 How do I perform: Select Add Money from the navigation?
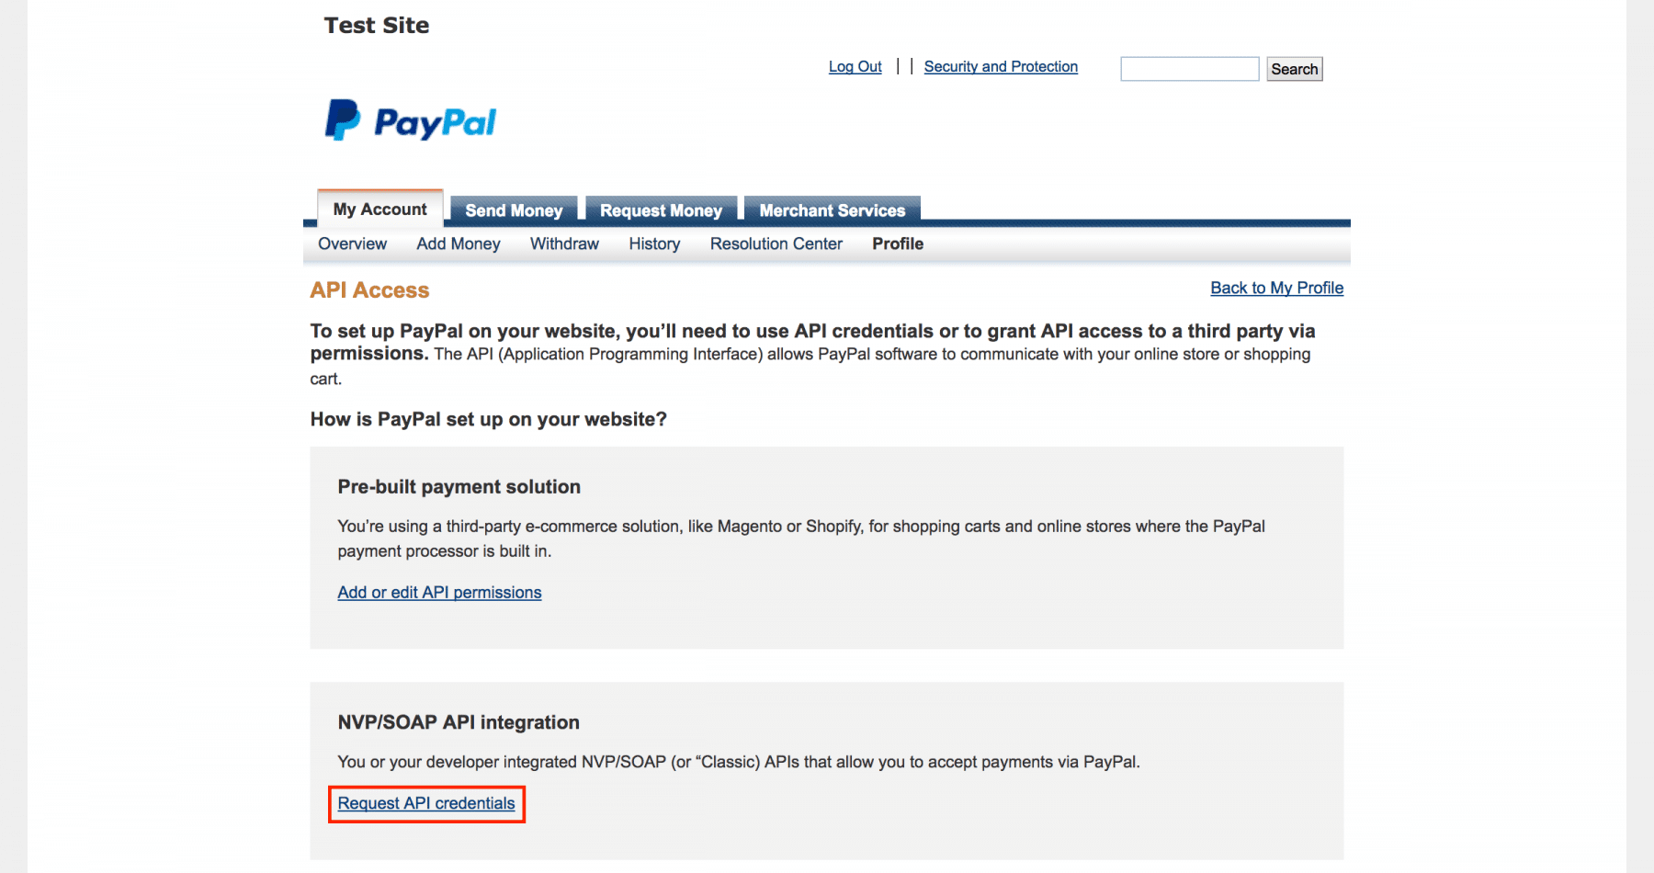458,244
